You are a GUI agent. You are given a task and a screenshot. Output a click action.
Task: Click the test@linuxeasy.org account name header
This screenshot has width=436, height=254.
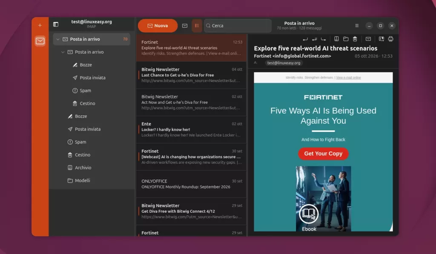tap(92, 22)
